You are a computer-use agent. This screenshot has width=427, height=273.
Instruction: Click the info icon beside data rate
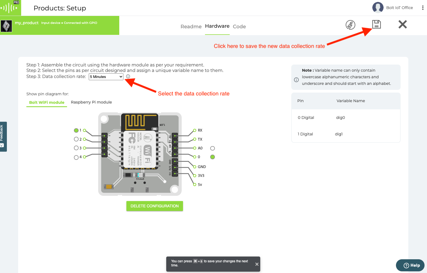[128, 76]
